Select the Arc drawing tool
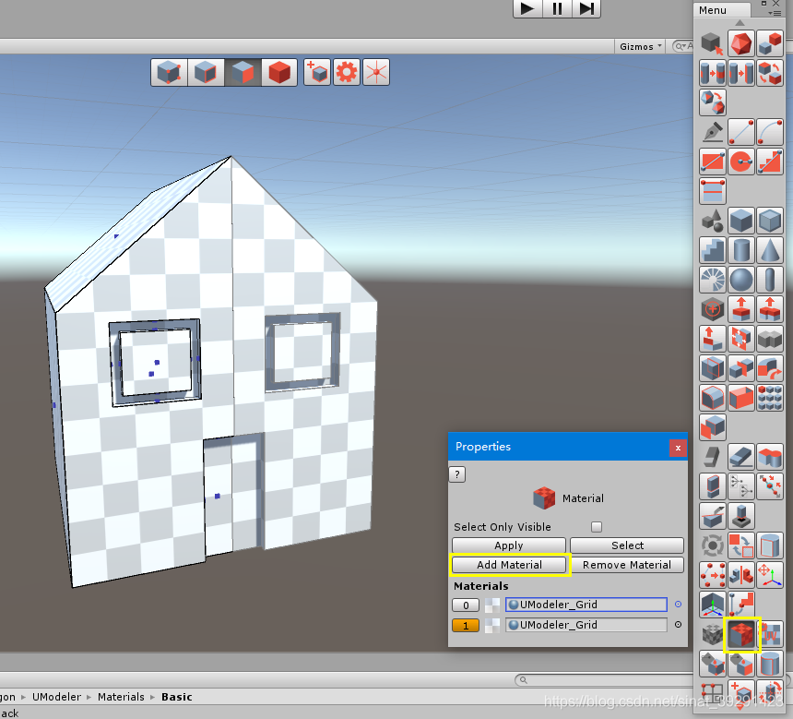Screen dimensions: 793x719 pyautogui.click(x=770, y=132)
